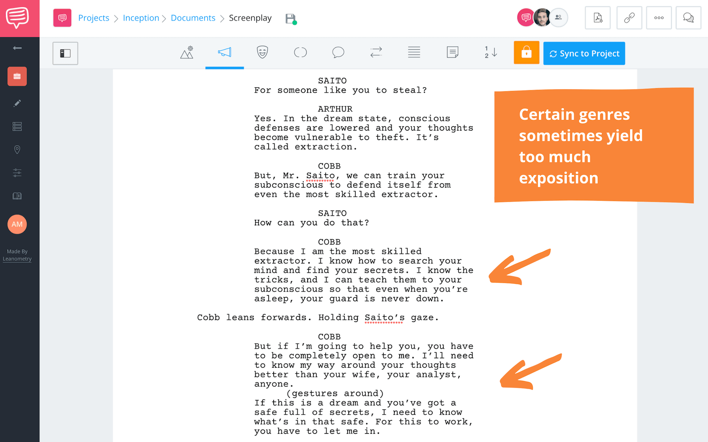Click the StudioBinder chat logo
The width and height of the screenshot is (708, 442).
tap(17, 18)
